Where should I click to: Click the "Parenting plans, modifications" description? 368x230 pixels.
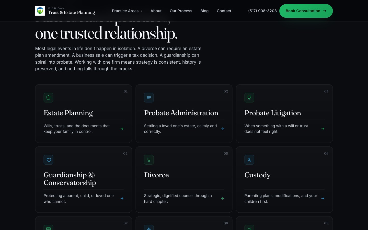click(x=281, y=199)
